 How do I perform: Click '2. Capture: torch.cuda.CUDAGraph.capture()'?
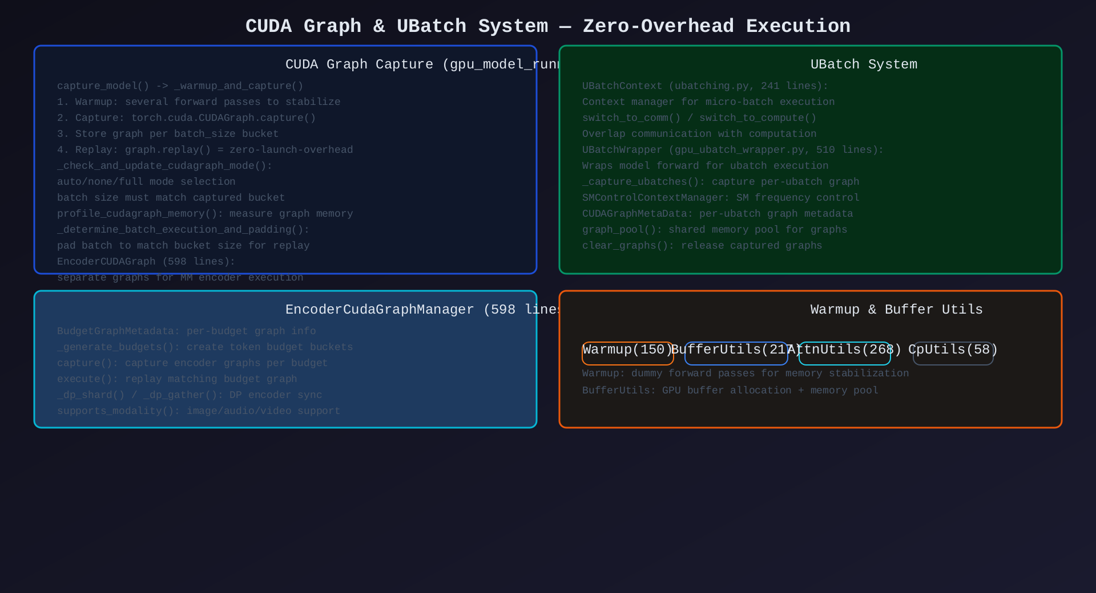(x=187, y=118)
